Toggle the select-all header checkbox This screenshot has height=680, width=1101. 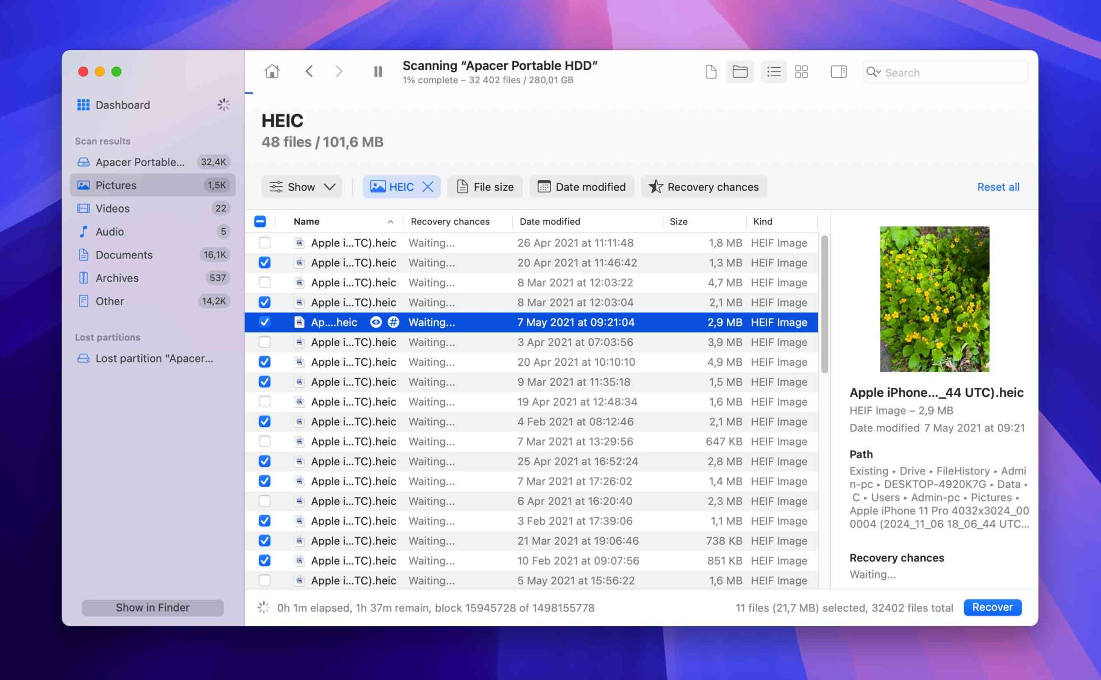tap(260, 221)
